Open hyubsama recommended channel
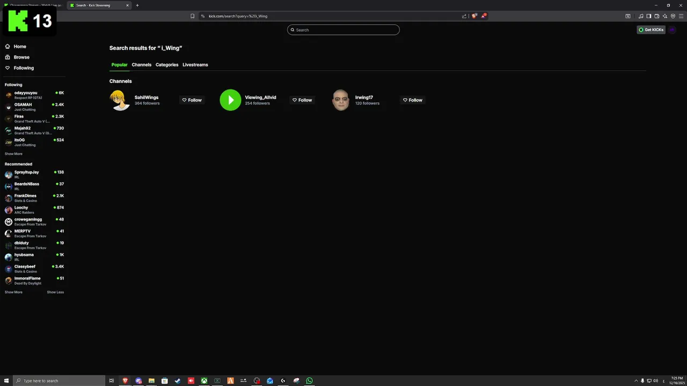Viewport: 687px width, 386px height. [34, 257]
